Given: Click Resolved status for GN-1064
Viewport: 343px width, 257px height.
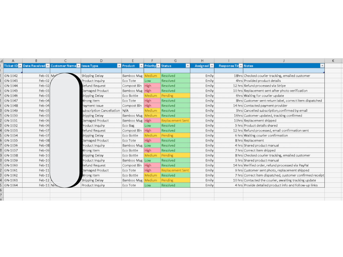Looking at the screenshot, I should [x=175, y=185].
